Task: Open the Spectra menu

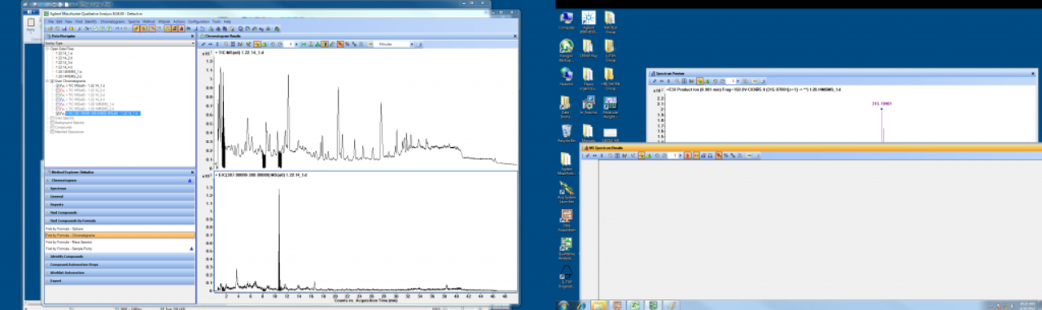Action: point(134,21)
